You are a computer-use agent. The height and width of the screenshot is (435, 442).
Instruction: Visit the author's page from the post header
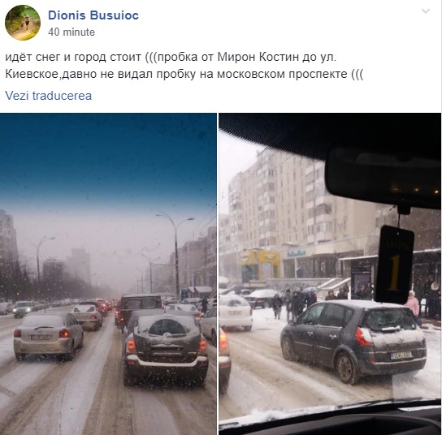point(93,15)
